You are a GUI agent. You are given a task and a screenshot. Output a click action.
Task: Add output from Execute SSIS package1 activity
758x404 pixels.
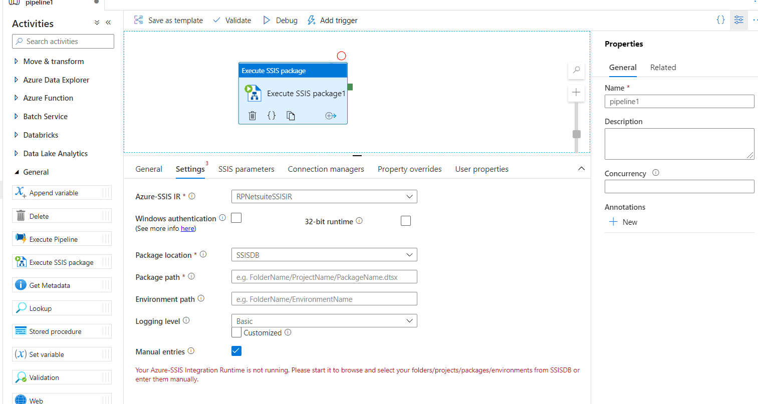331,116
